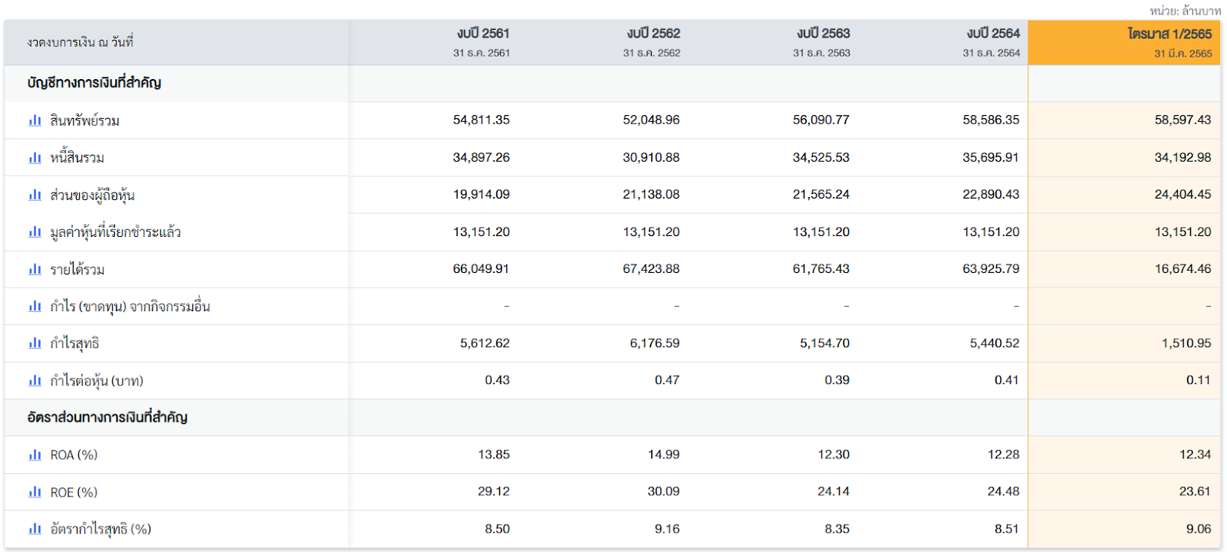The height and width of the screenshot is (552, 1227).
Task: Click chart icon beside กำไรสุทธิ
Action: (35, 343)
